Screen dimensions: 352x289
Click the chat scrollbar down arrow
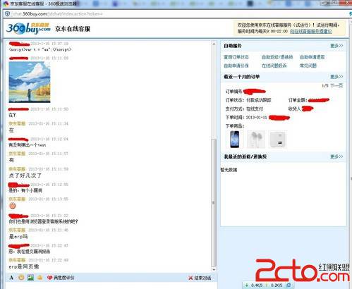tap(214, 270)
